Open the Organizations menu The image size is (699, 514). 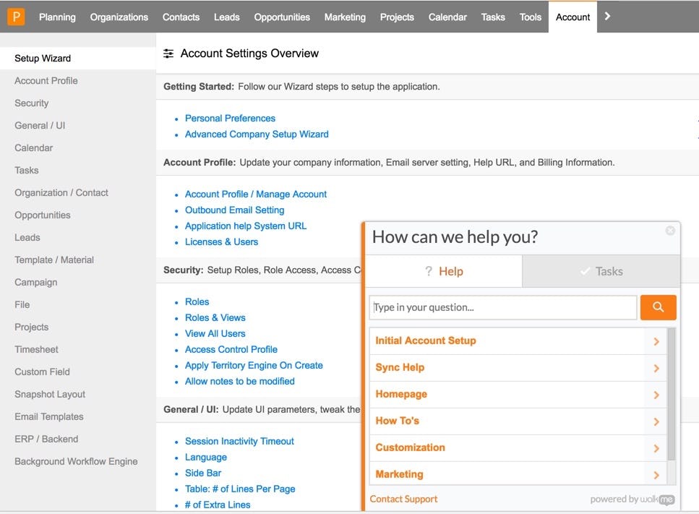coord(119,17)
